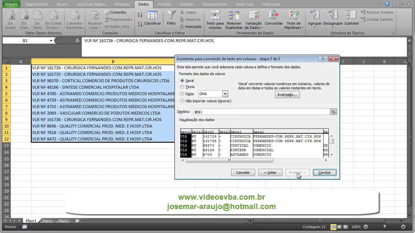Image resolution: width=415 pixels, height=233 pixels.
Task: Open Estrutura de Tópicos dialog launcher
Action: pyautogui.click(x=393, y=33)
